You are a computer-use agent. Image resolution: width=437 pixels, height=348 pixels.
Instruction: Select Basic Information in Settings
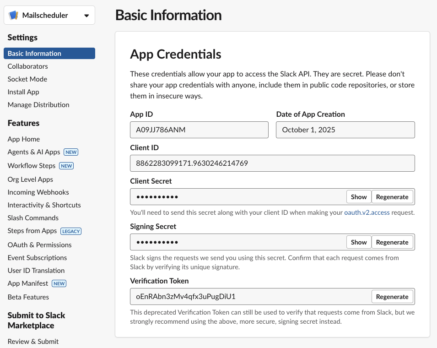tap(34, 54)
